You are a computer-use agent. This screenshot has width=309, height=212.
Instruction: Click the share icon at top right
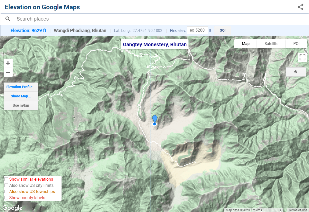pyautogui.click(x=301, y=7)
